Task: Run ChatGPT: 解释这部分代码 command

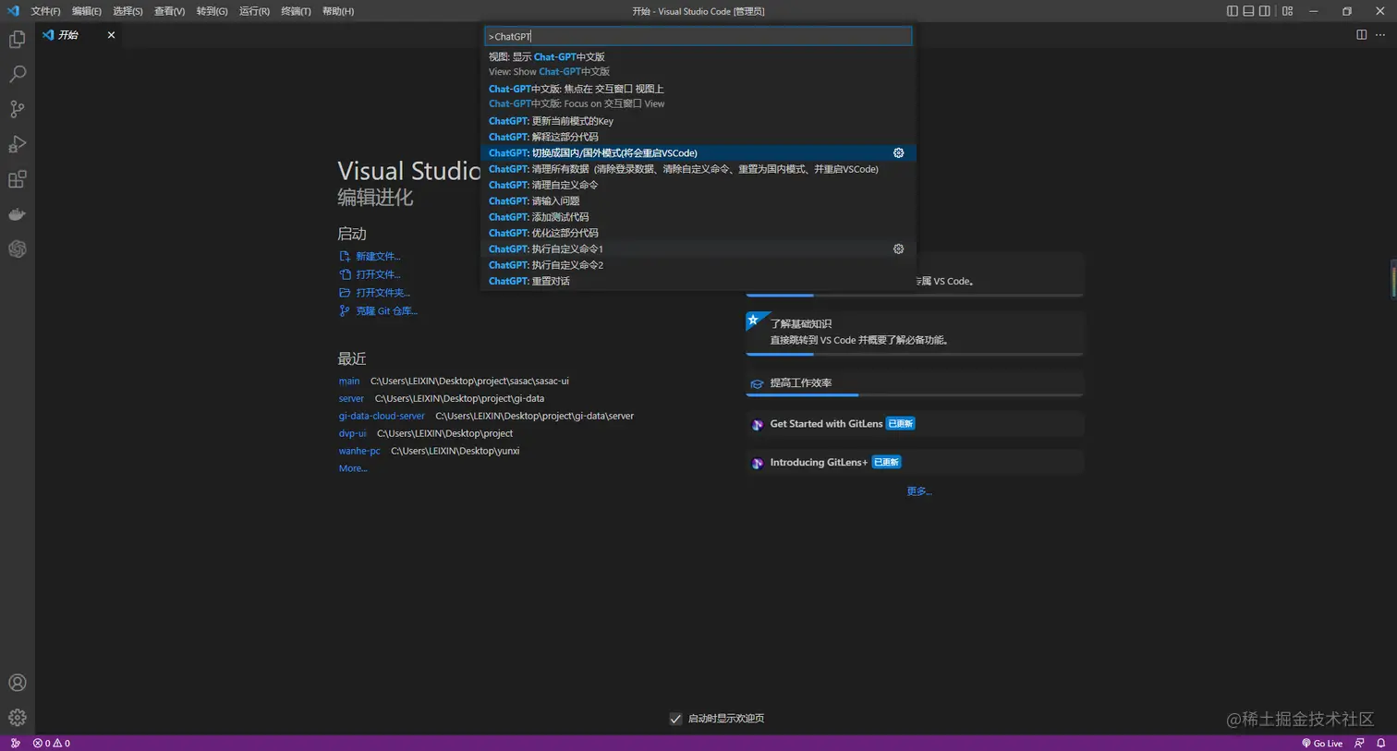Action: (698, 137)
